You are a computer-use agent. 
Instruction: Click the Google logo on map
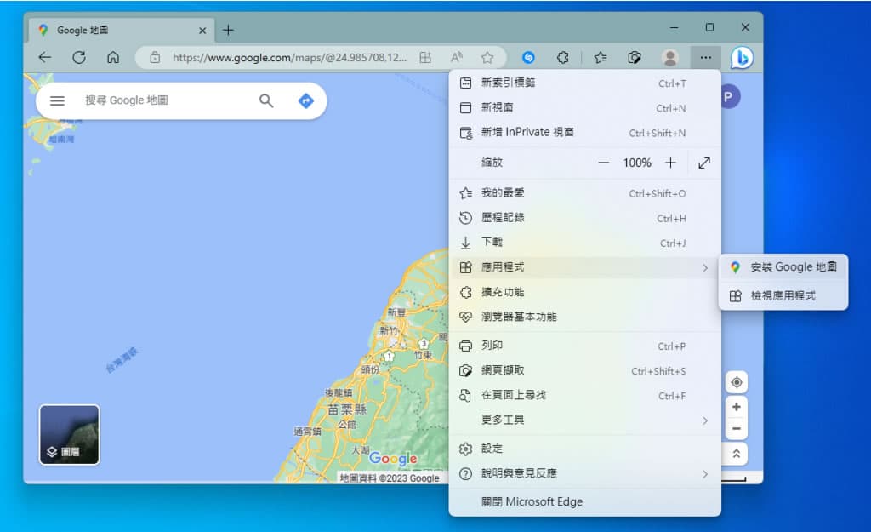[x=393, y=459]
